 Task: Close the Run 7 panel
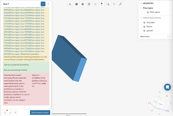(48, 4)
